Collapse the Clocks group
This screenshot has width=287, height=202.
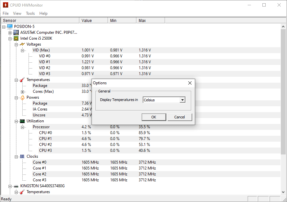[x=16, y=157]
